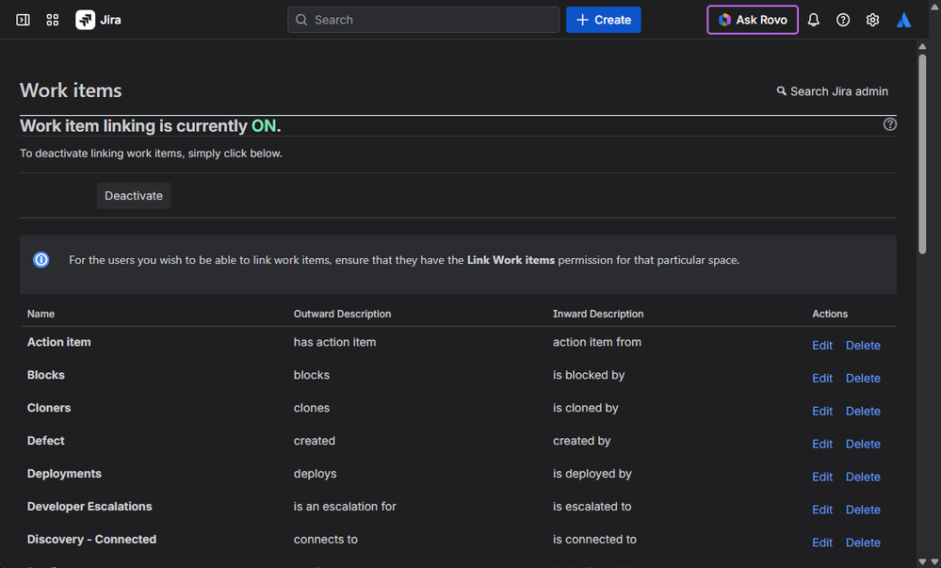This screenshot has height=568, width=941.
Task: Open Ask Rovo
Action: (x=753, y=20)
